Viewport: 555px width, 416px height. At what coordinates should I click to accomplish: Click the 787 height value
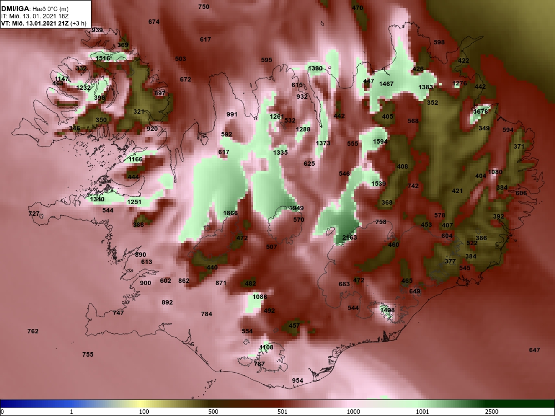tap(259, 363)
